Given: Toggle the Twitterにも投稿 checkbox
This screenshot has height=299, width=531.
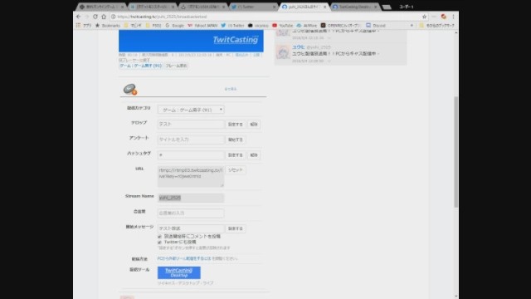Looking at the screenshot, I should coord(159,243).
